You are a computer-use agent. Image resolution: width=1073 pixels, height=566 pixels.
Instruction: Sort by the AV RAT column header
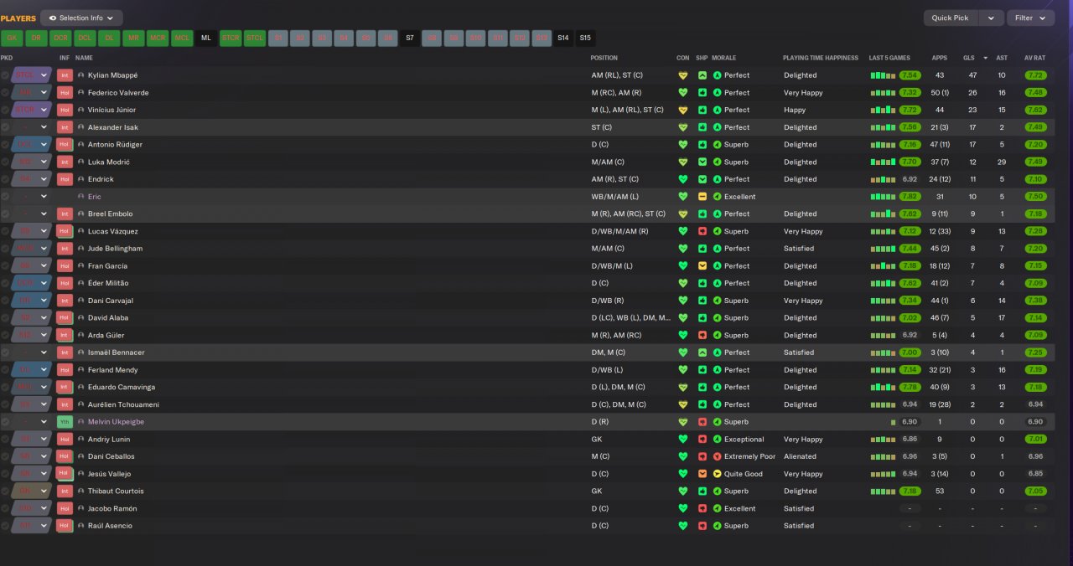pos(1034,58)
